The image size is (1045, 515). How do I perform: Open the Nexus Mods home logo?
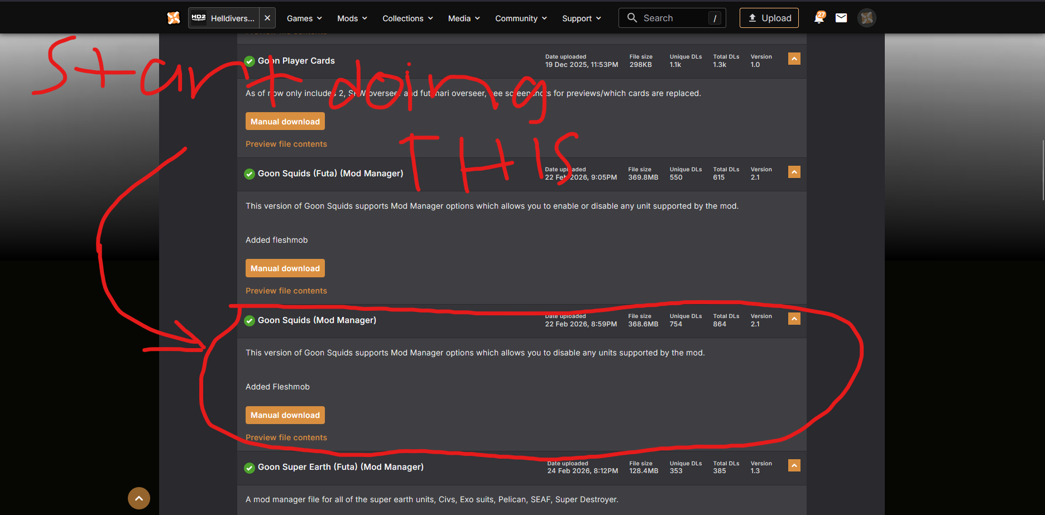pyautogui.click(x=174, y=18)
